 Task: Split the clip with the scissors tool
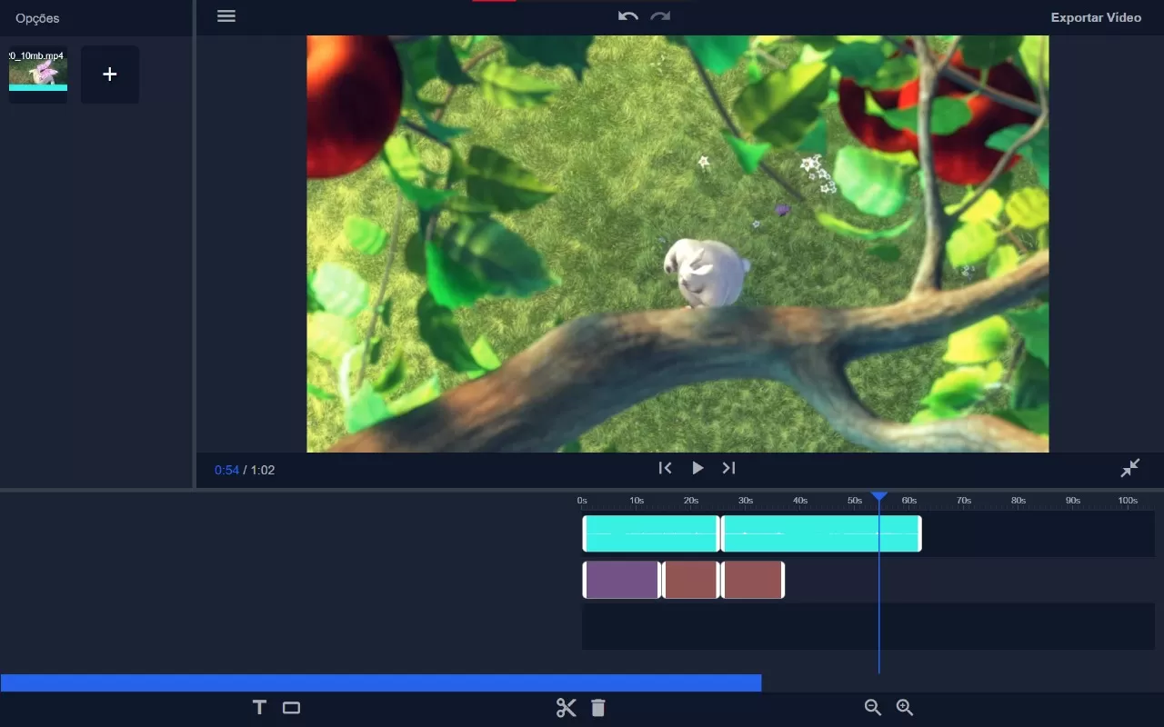click(566, 708)
